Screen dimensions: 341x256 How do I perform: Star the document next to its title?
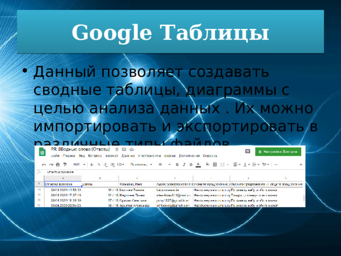117,149
